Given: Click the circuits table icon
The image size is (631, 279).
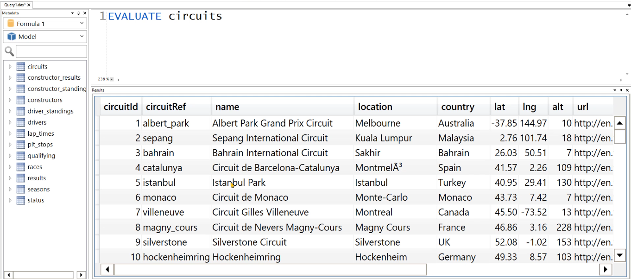Looking at the screenshot, I should (20, 66).
